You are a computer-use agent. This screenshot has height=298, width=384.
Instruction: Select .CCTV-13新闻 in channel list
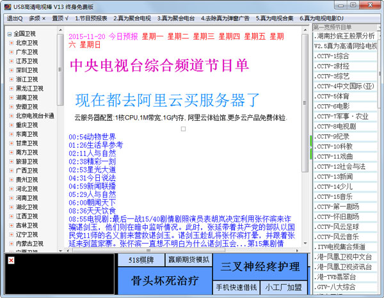tap(345, 176)
